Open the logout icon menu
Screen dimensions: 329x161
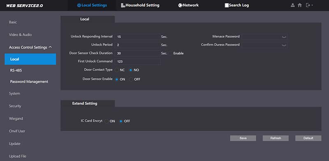308,5
